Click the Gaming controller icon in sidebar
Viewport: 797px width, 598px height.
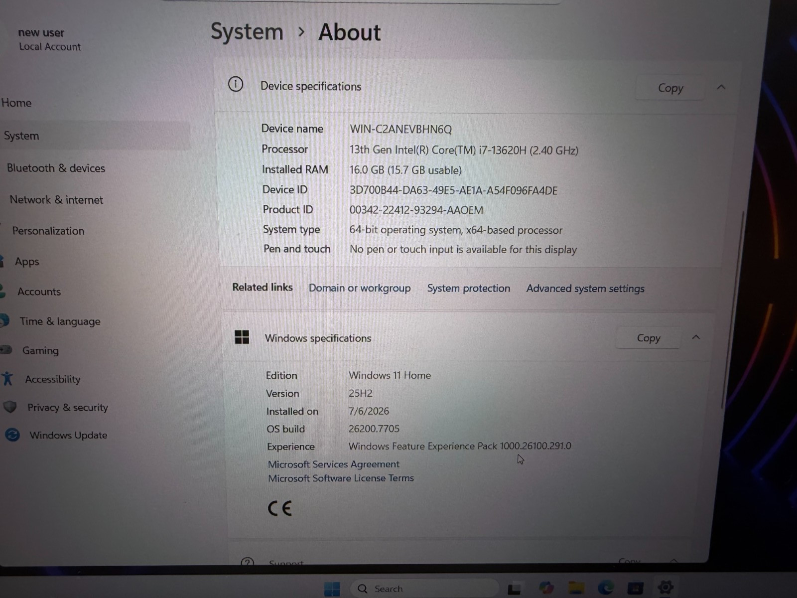tap(5, 350)
